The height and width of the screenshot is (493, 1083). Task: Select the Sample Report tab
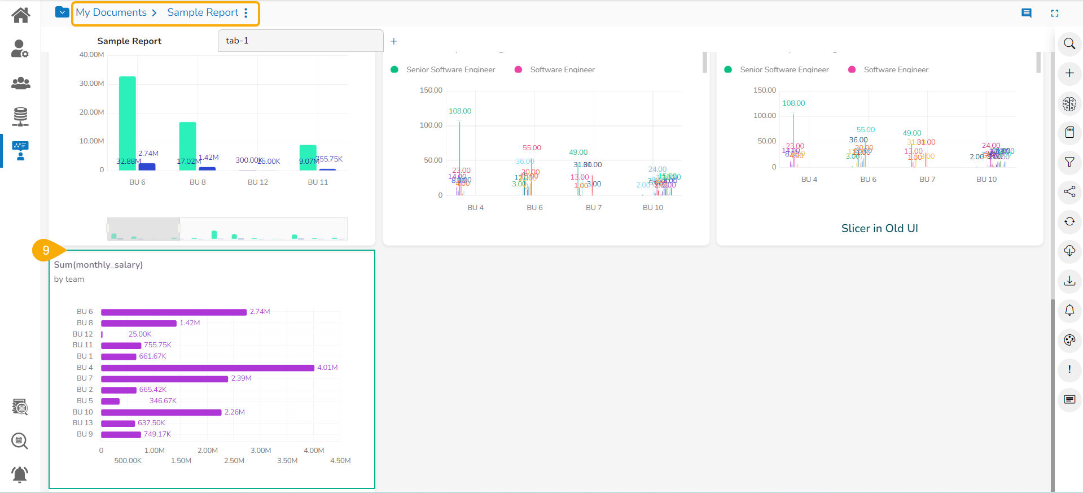coord(129,41)
